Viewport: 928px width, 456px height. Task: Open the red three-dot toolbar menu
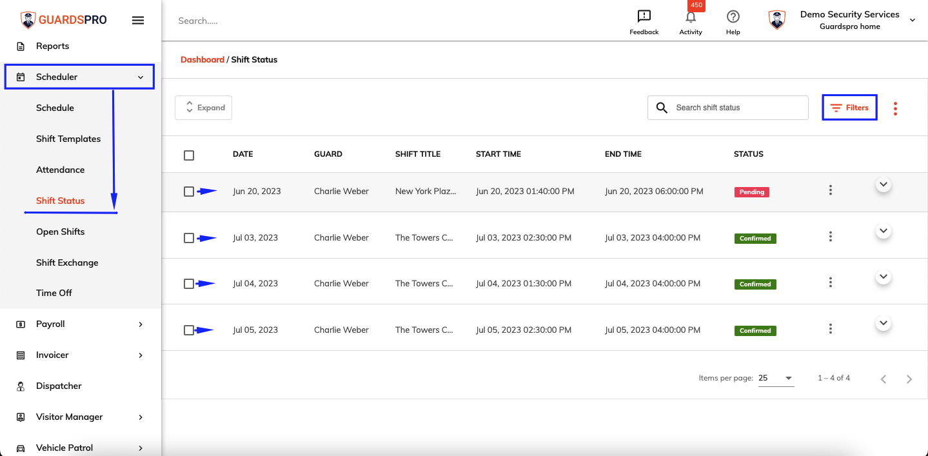coord(895,108)
